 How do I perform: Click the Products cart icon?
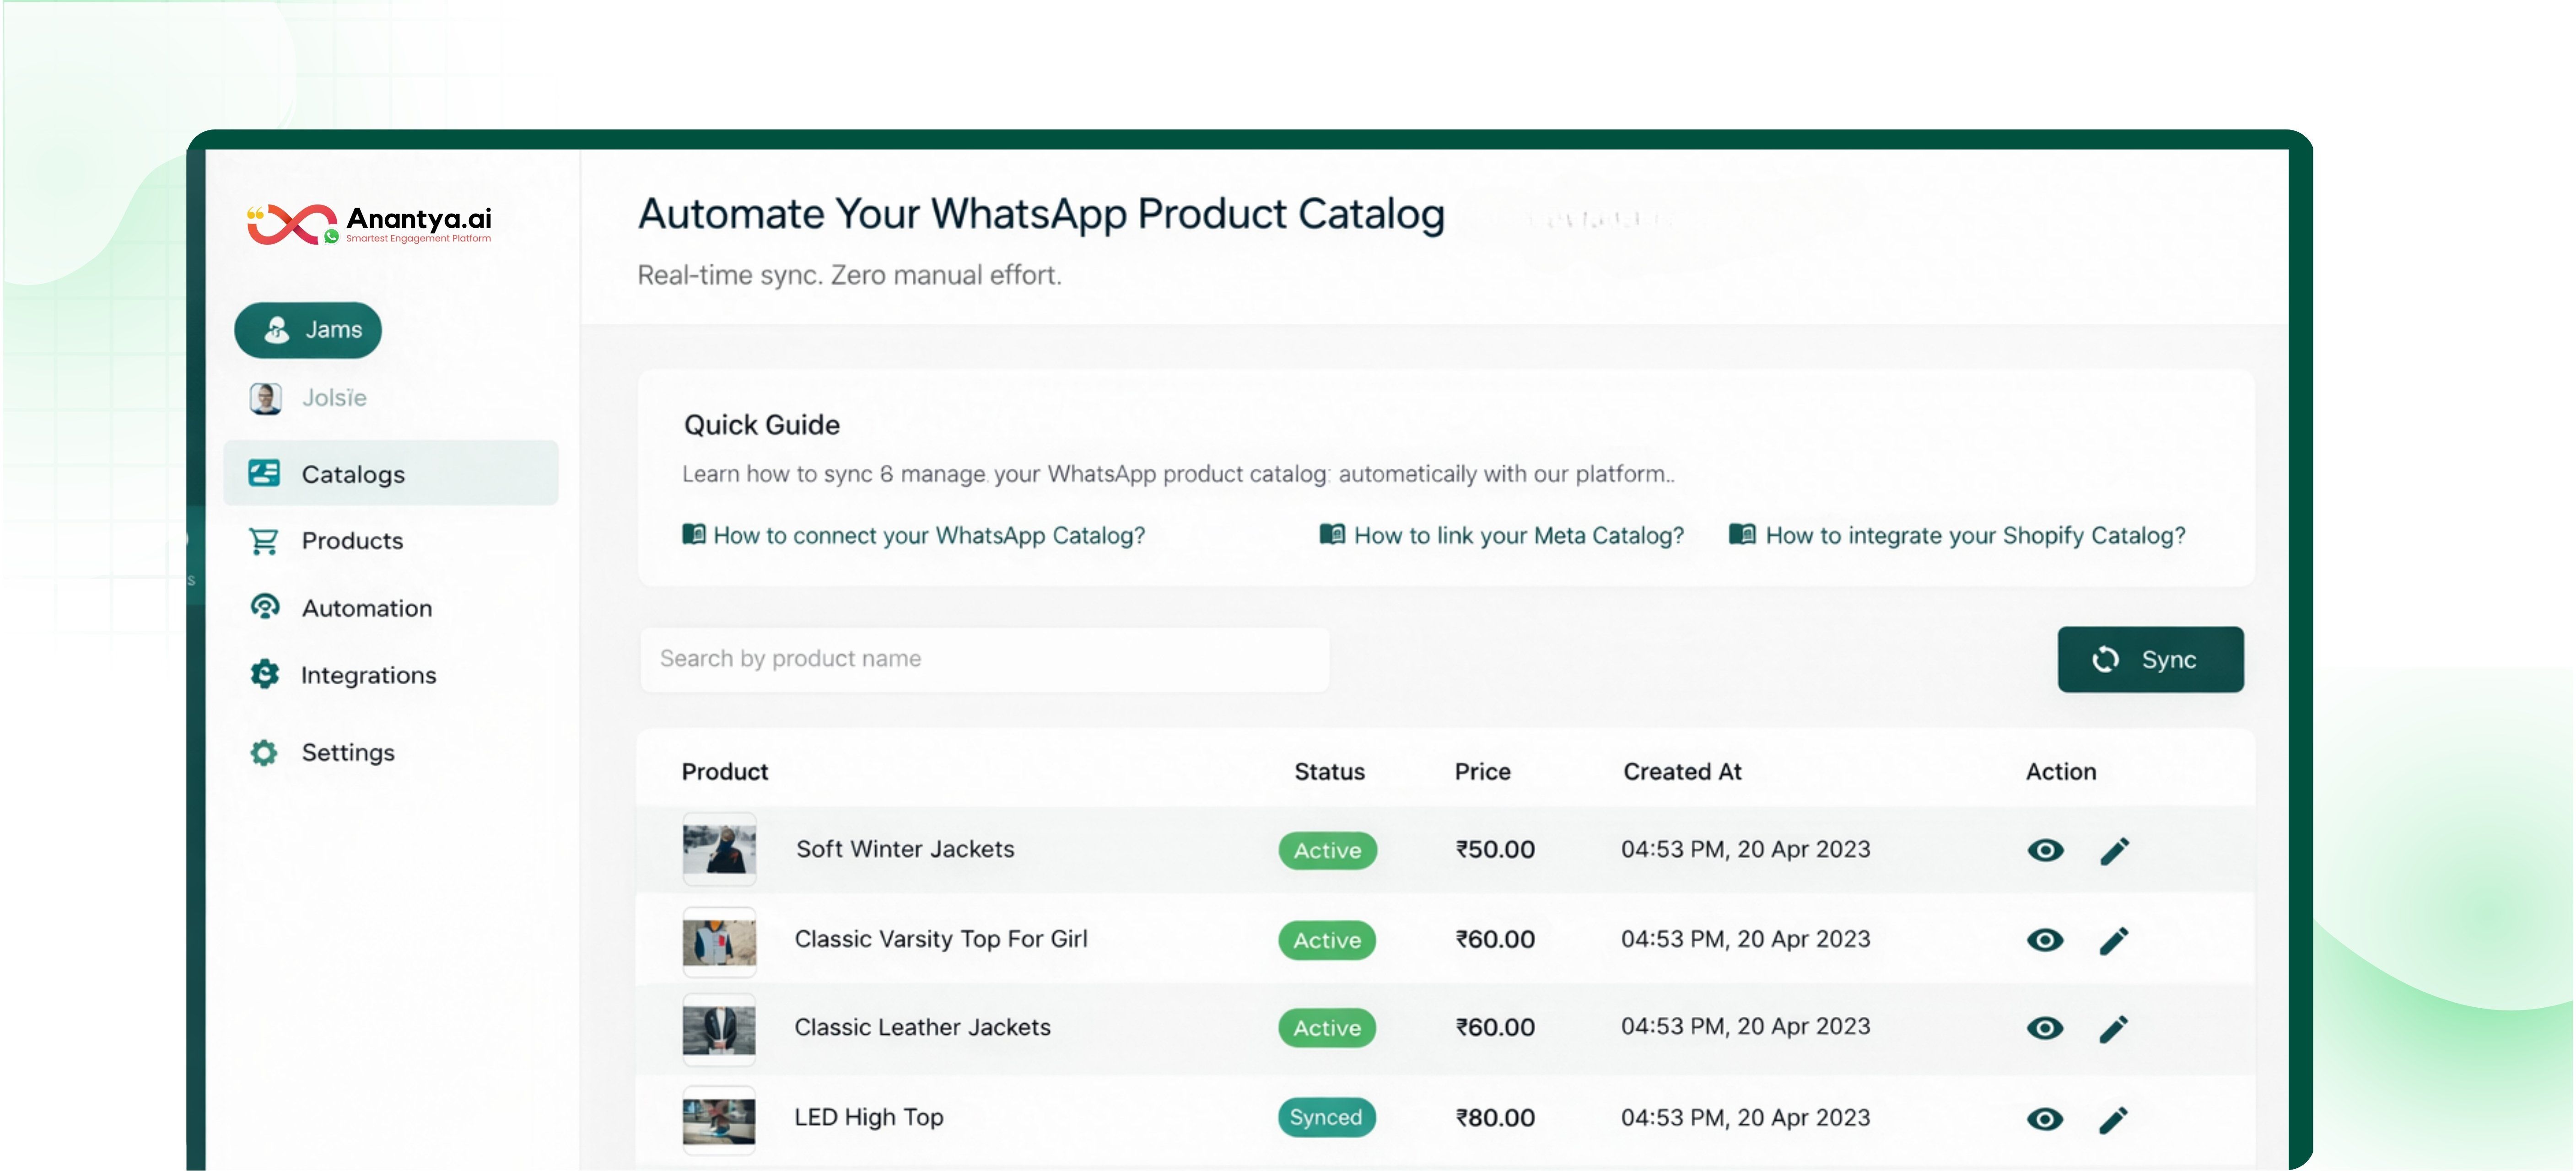[x=264, y=541]
